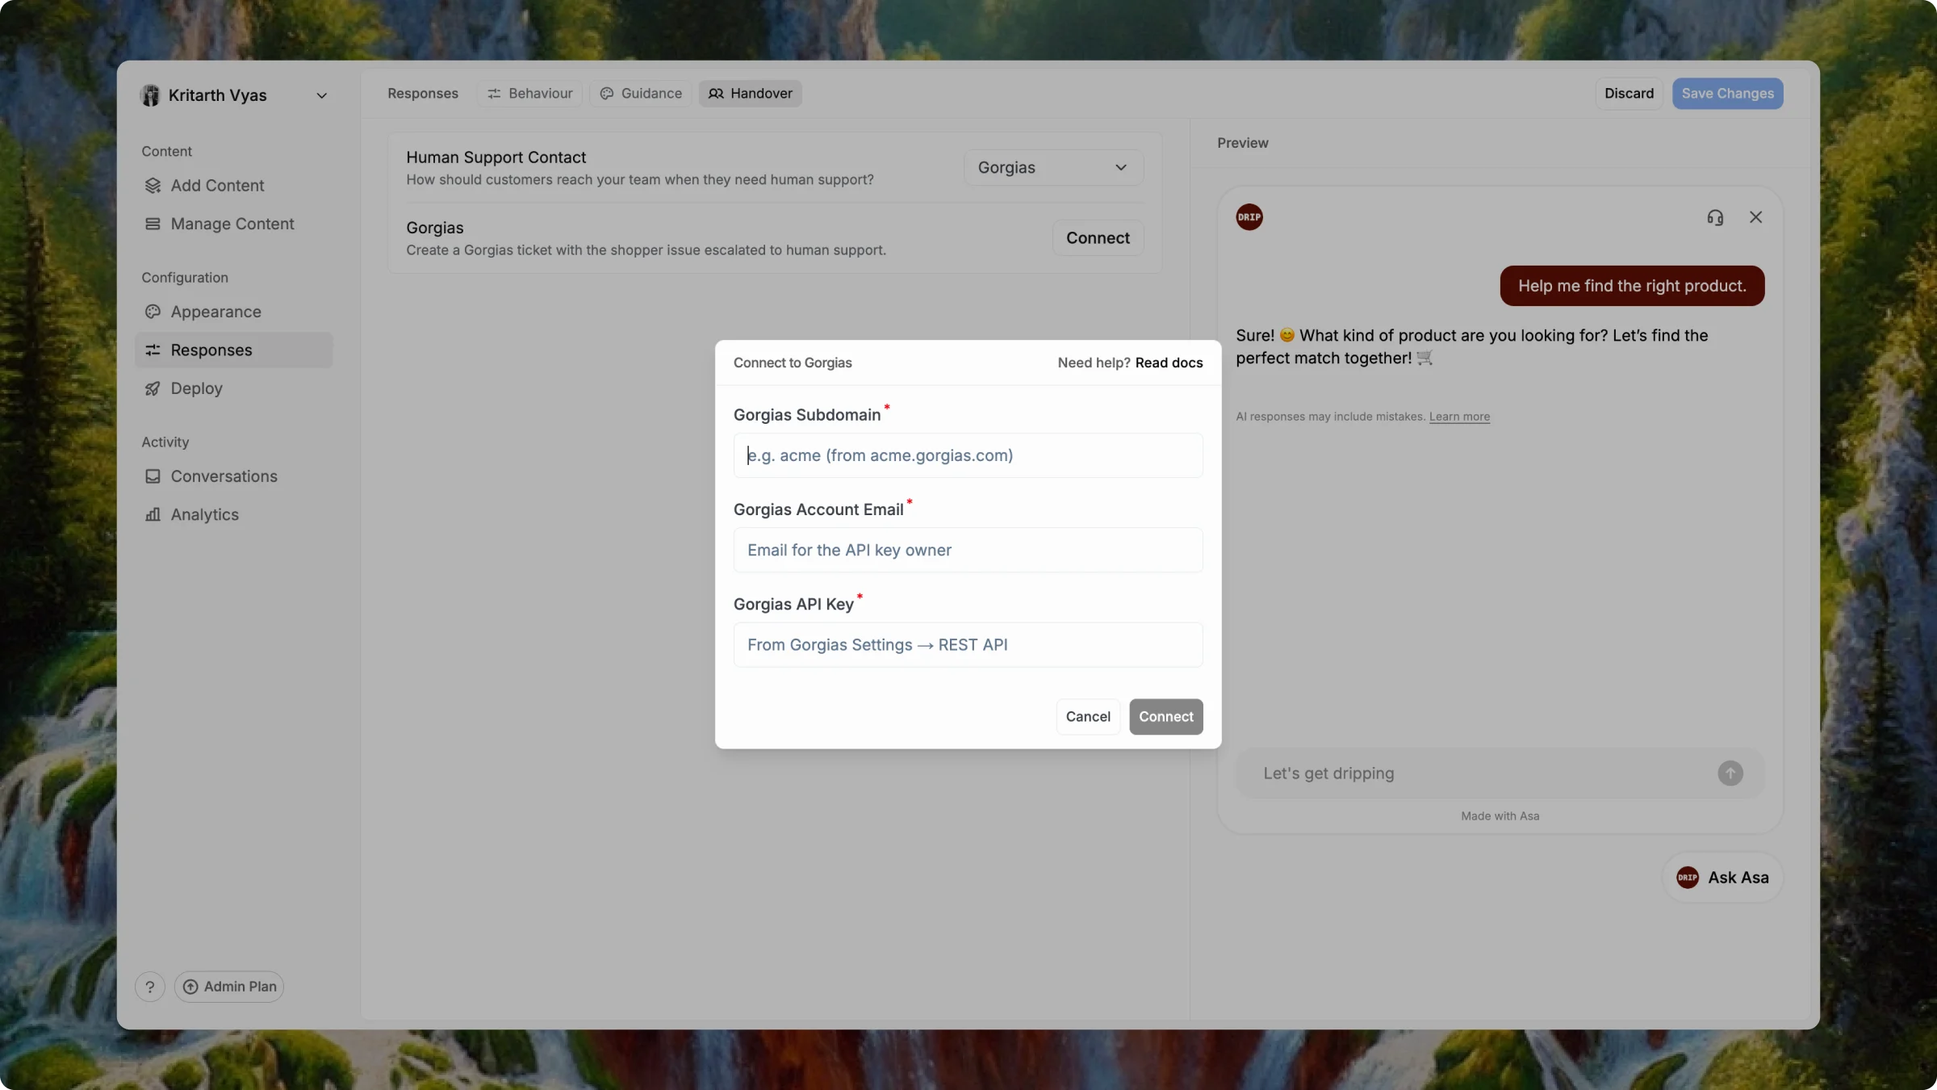Click the headset support icon in preview
This screenshot has height=1090, width=1937.
tap(1715, 217)
